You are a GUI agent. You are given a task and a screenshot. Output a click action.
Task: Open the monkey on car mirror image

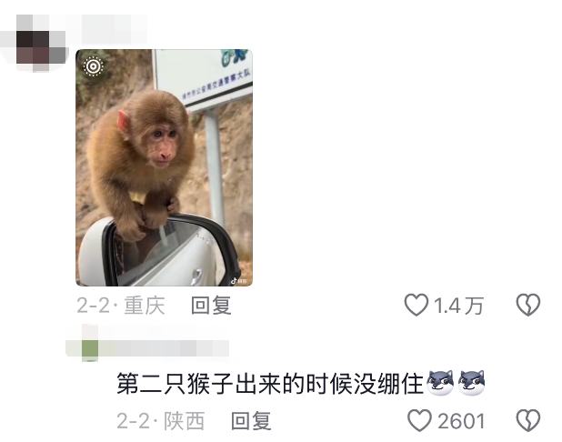pyautogui.click(x=165, y=167)
